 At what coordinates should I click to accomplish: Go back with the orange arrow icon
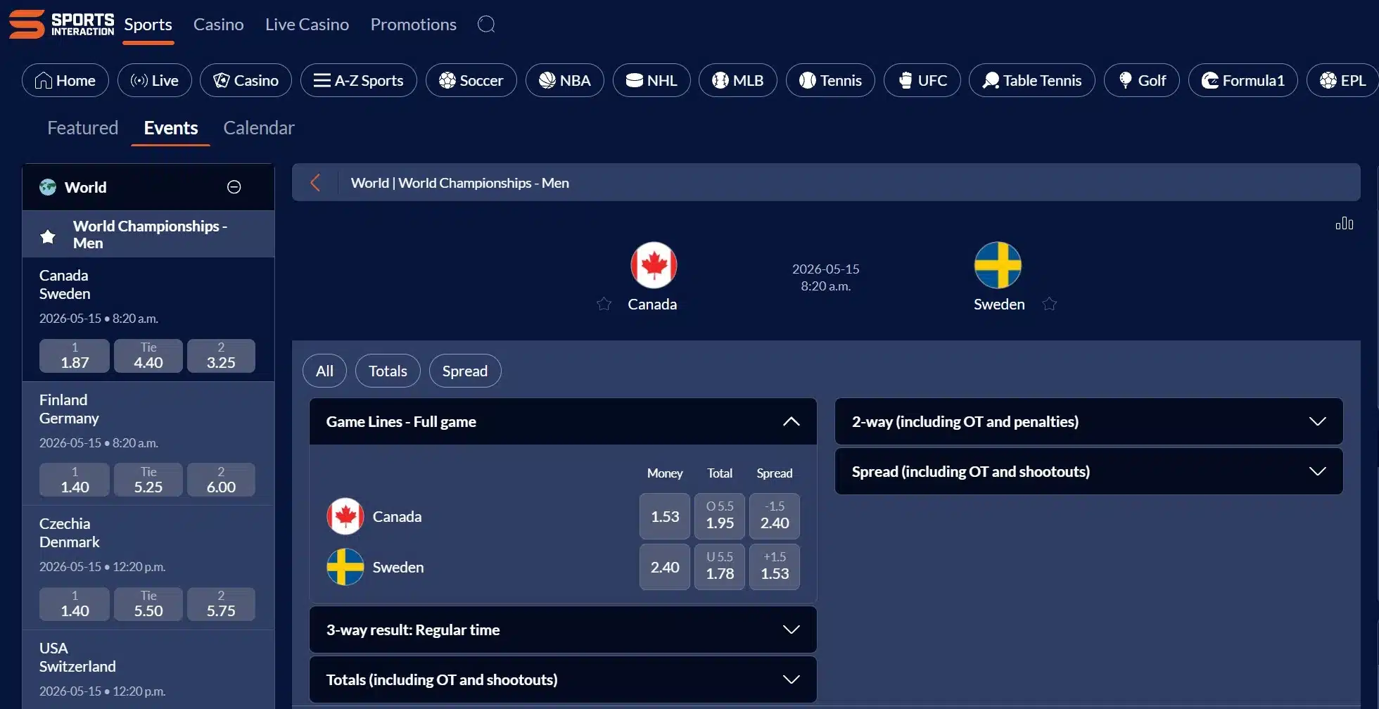pyautogui.click(x=315, y=183)
